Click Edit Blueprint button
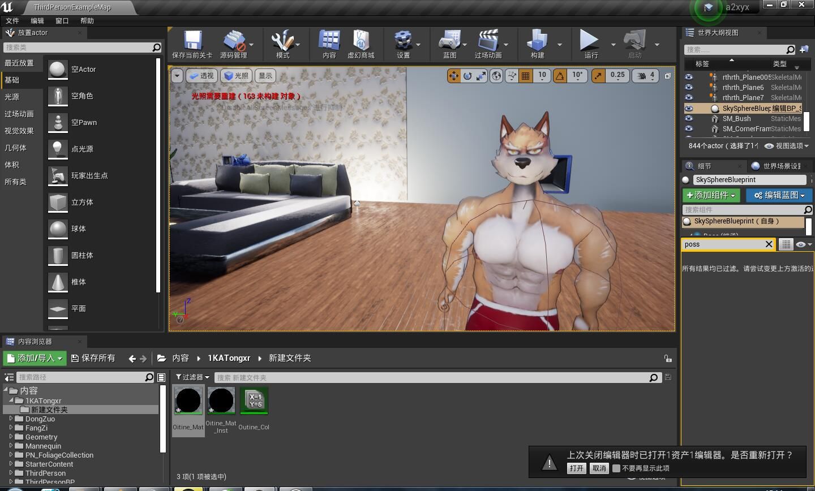Image resolution: width=815 pixels, height=491 pixels. (x=779, y=195)
